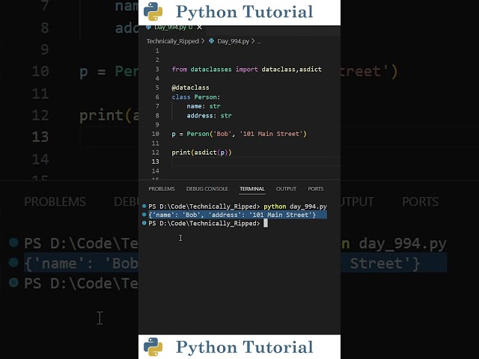The image size is (479, 359).
Task: Click the active line number 13
Action: coord(155,162)
